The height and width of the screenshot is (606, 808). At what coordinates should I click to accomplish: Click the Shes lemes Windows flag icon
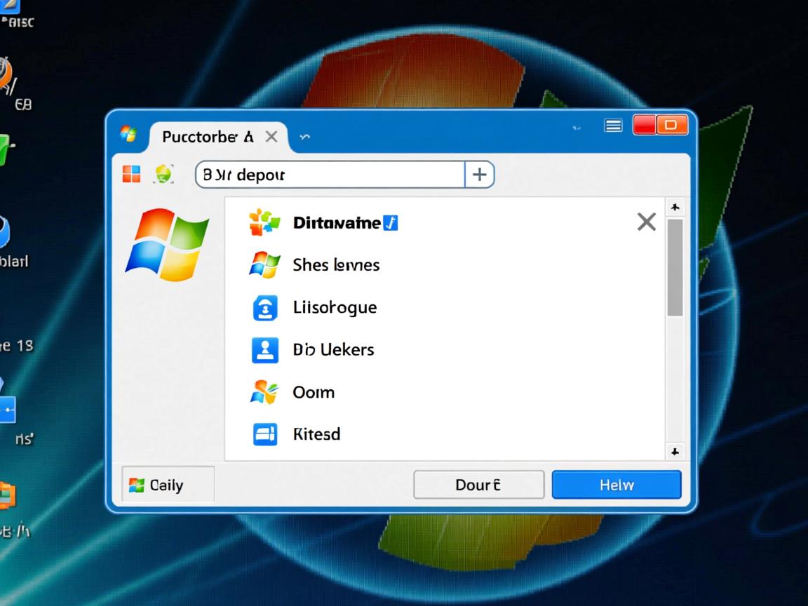264,265
